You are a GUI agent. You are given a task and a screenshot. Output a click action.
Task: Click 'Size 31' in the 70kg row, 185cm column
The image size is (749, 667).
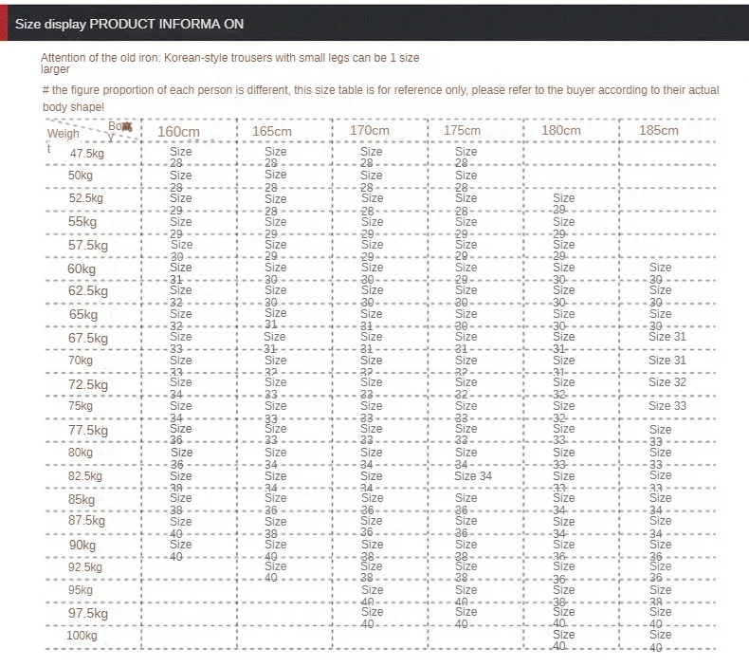click(x=667, y=360)
